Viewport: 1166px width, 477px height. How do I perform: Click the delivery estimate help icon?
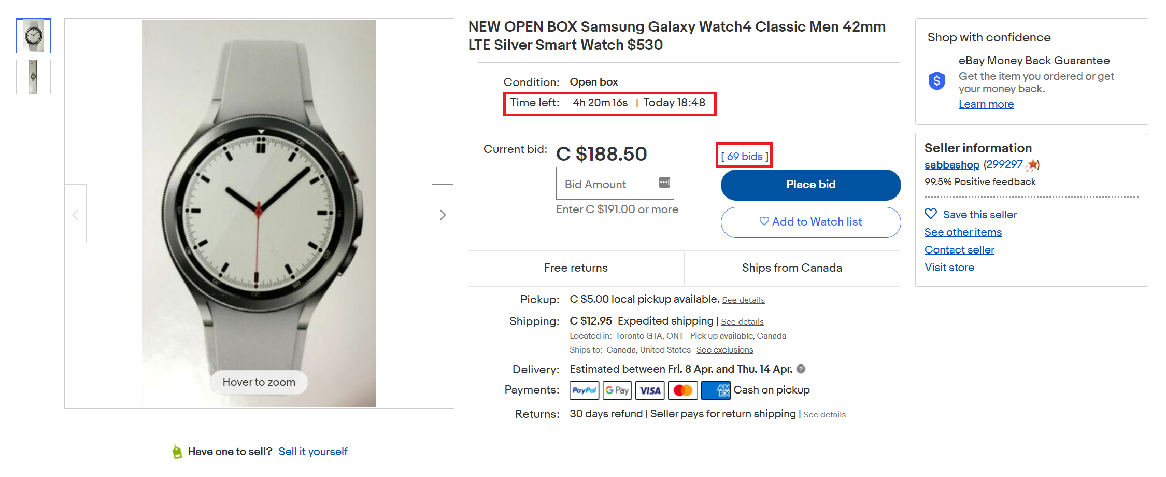coord(801,369)
